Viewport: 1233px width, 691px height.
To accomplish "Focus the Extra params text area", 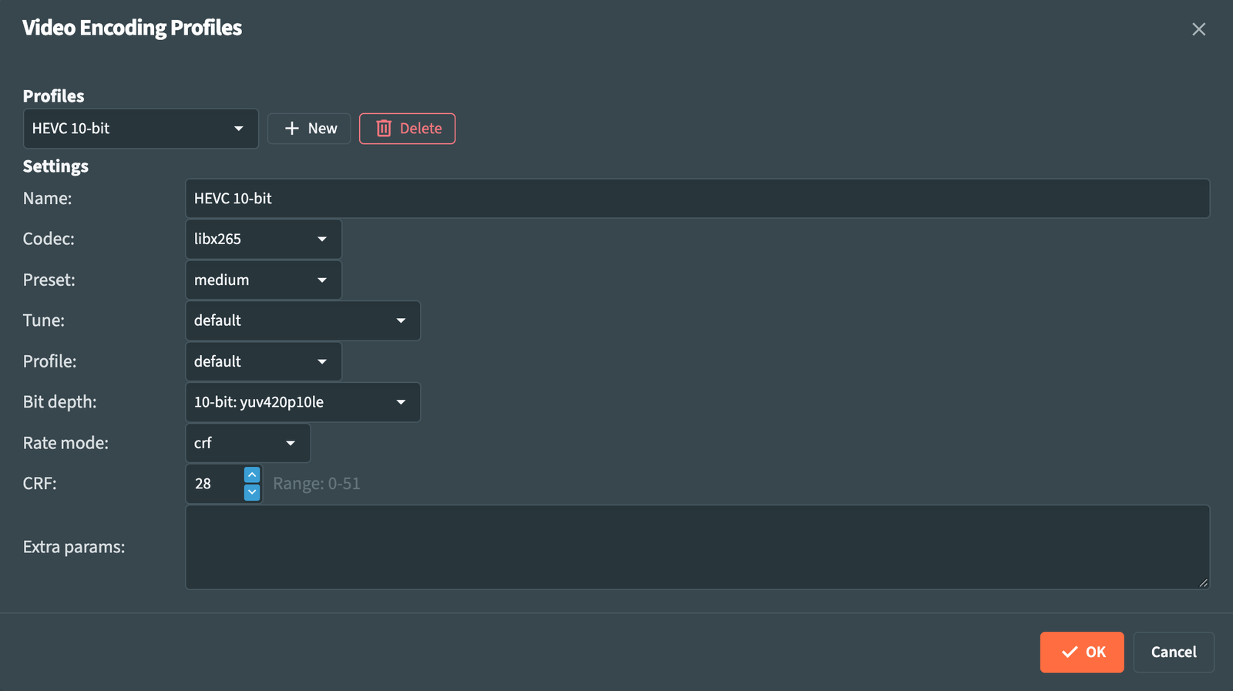I will [697, 547].
